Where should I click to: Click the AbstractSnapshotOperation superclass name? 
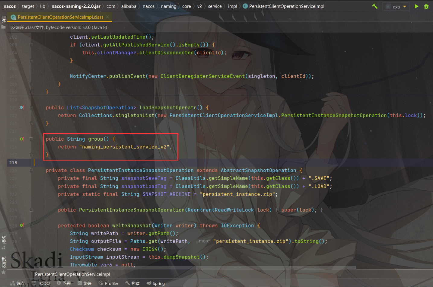click(259, 171)
